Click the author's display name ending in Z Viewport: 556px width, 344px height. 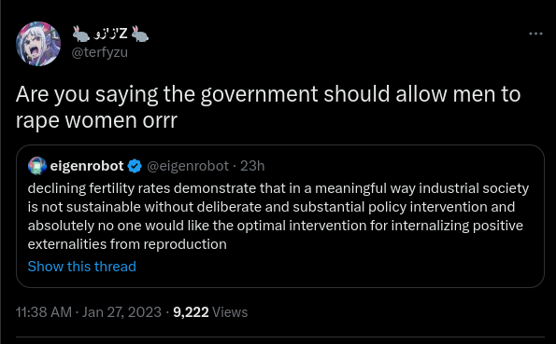click(x=110, y=34)
